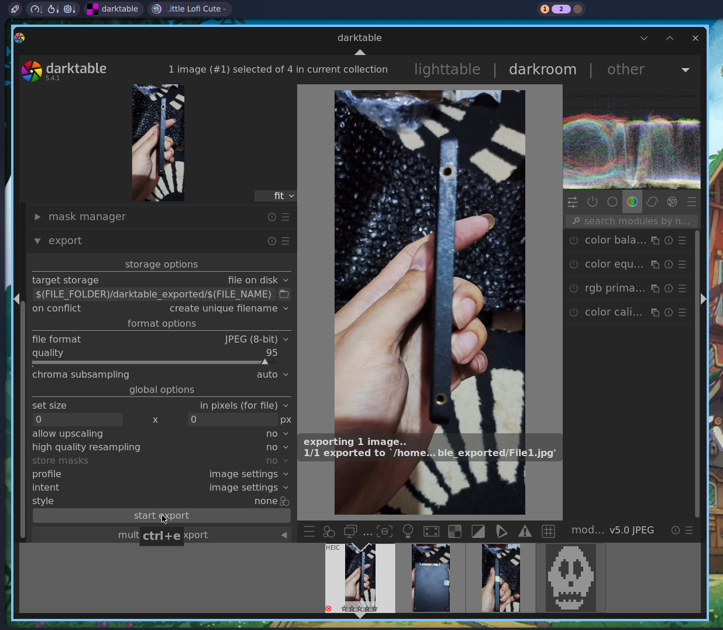Select darkroom view
This screenshot has height=630, width=723.
(542, 70)
